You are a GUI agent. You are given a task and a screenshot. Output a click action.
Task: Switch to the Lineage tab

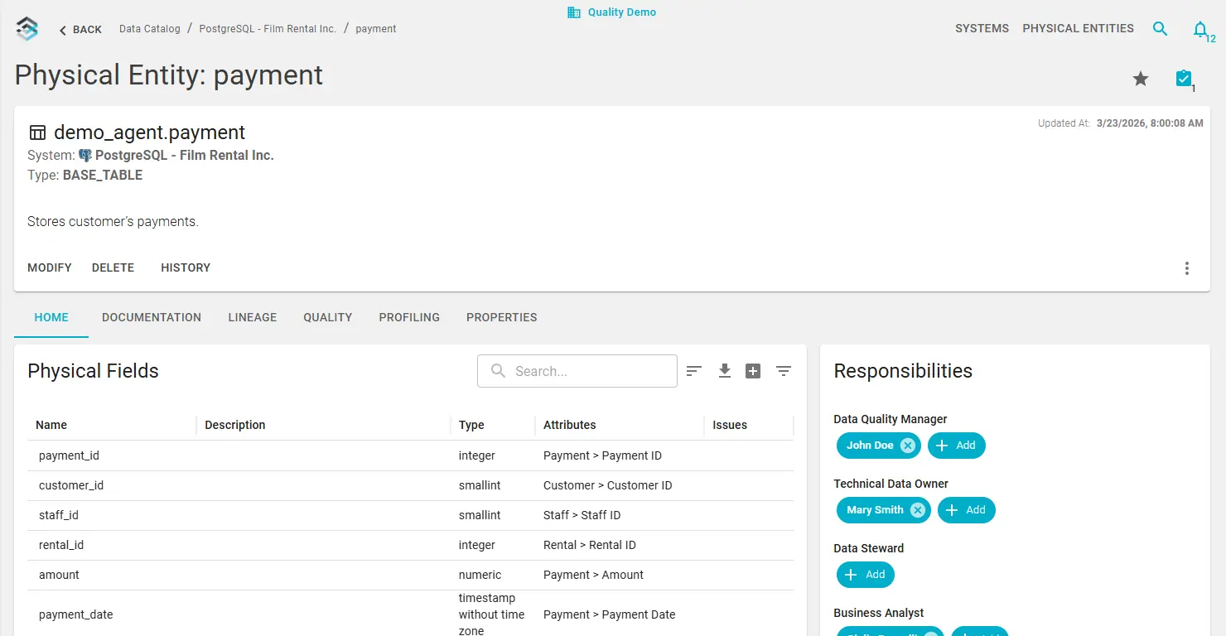[253, 317]
